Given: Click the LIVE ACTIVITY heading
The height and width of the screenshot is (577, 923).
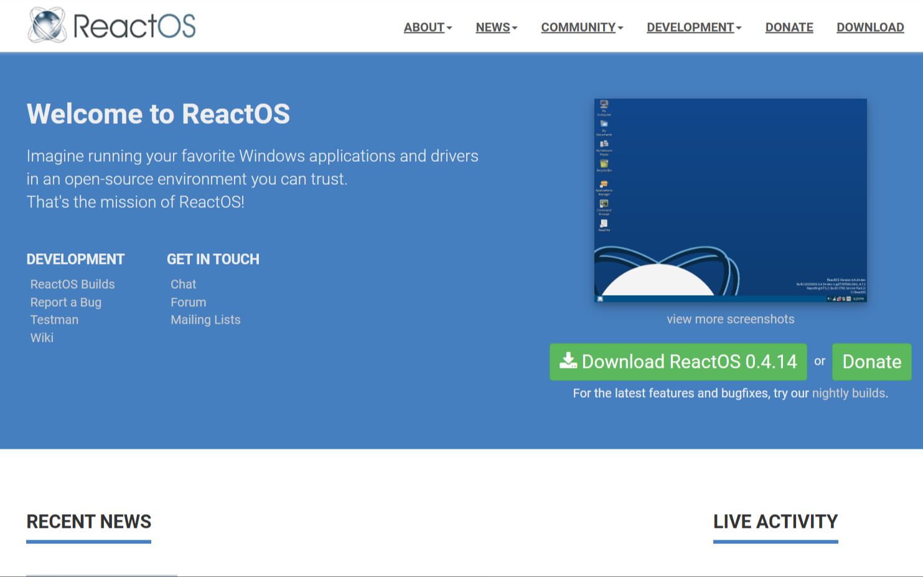Looking at the screenshot, I should click(x=775, y=521).
